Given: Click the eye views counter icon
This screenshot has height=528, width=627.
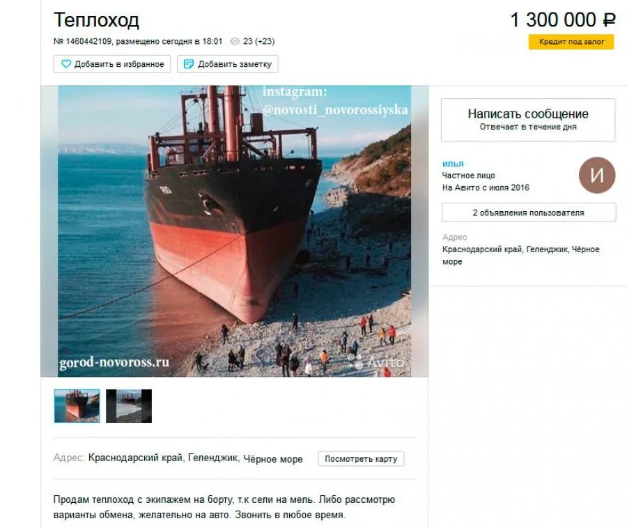Looking at the screenshot, I should click(235, 41).
